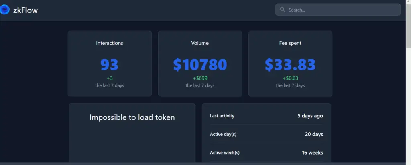Focus the Search input field
The width and height of the screenshot is (411, 165).
[x=338, y=10]
